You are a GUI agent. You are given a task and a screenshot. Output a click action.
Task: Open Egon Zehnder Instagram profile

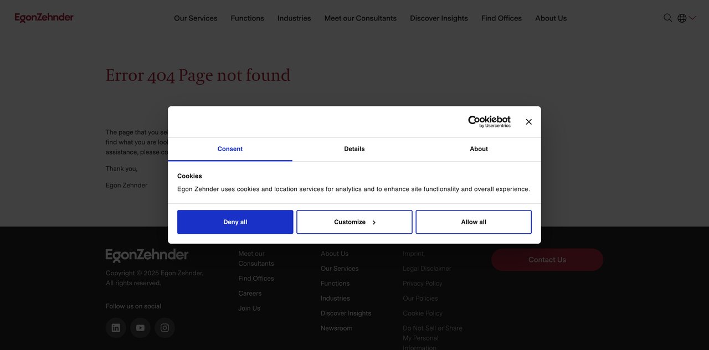[165, 328]
